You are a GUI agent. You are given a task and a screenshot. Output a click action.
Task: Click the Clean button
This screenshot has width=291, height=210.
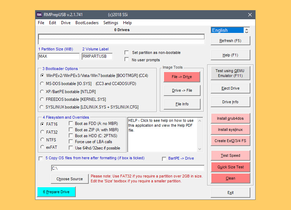(230, 178)
